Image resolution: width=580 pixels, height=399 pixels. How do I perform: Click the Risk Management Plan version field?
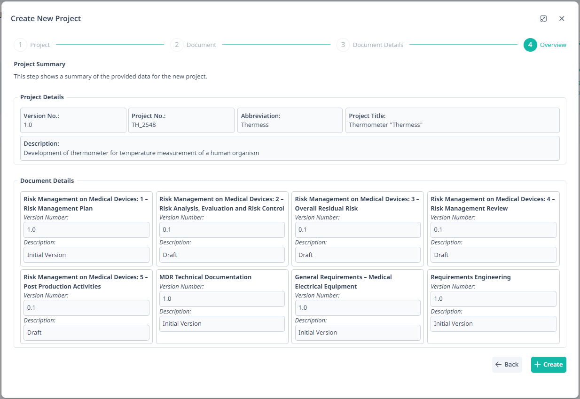86,229
